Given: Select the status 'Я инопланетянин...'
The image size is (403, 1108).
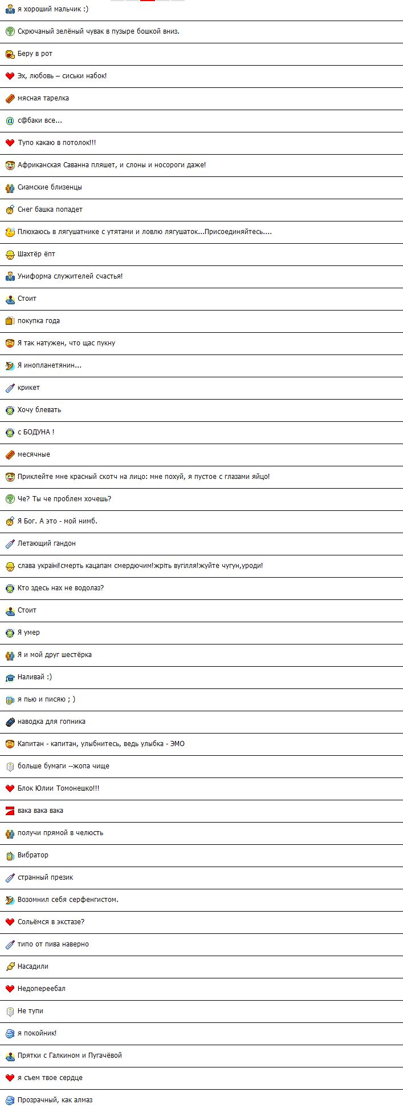Looking at the screenshot, I should (x=201, y=365).
